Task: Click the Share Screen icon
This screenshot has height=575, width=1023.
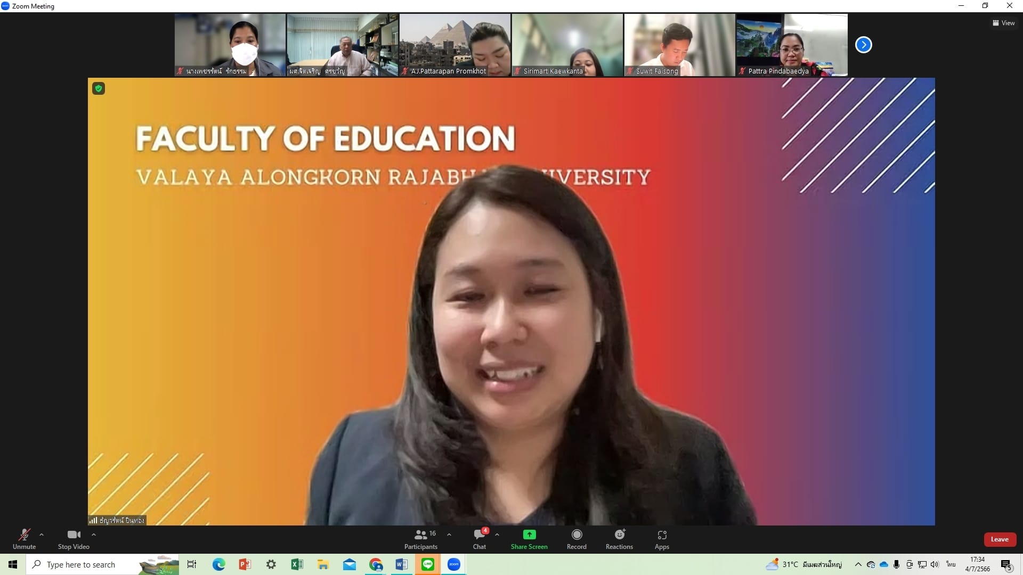Action: click(x=529, y=535)
